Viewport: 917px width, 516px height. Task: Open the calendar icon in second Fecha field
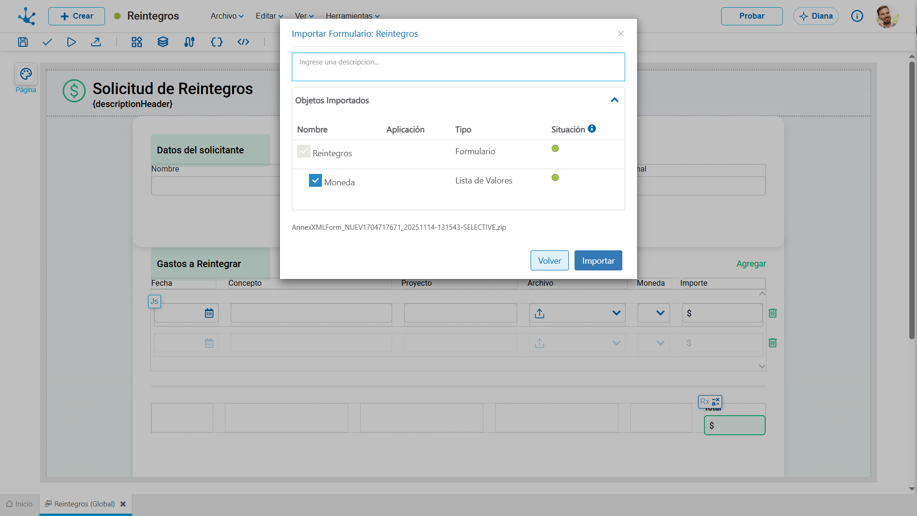coord(209,343)
